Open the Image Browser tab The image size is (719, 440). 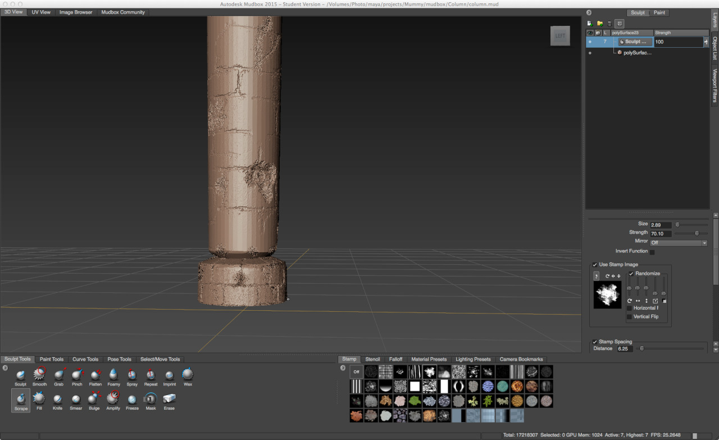click(76, 12)
